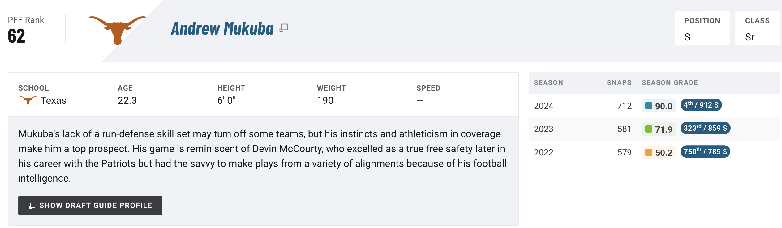Click the POSITION box showing S
Viewport: 782px width, 228px height.
[702, 28]
